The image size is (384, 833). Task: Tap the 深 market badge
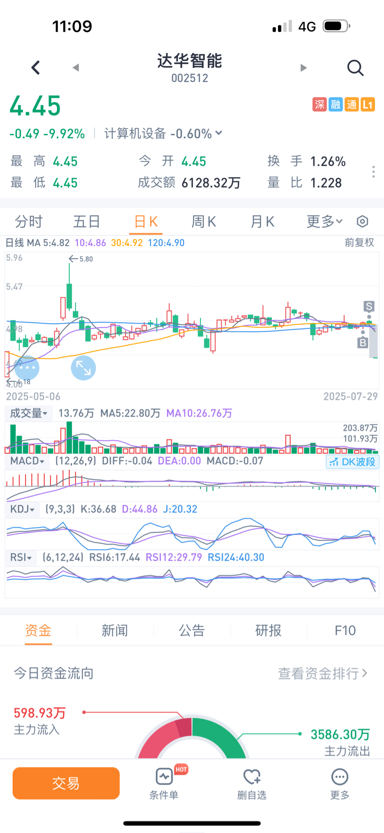(x=319, y=105)
